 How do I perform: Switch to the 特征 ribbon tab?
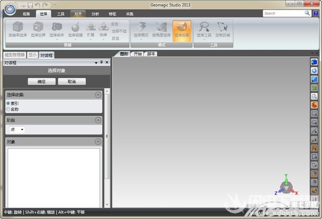[x=112, y=14]
